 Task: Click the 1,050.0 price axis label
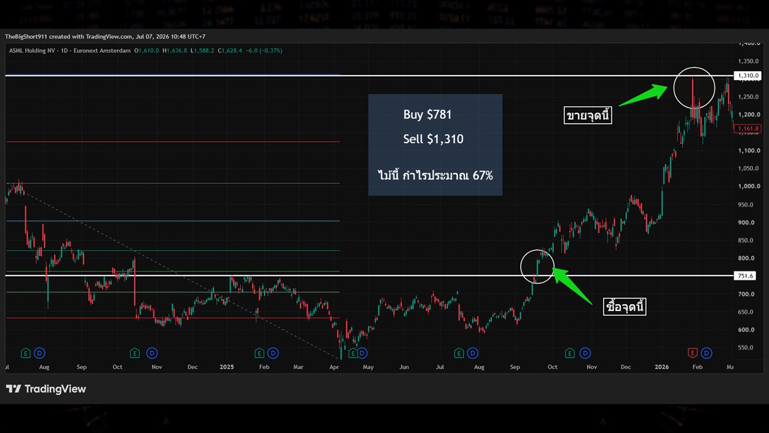[x=749, y=168]
